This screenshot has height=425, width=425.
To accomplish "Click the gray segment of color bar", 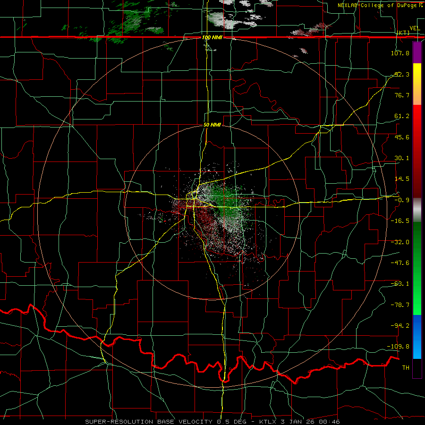I will (417, 210).
